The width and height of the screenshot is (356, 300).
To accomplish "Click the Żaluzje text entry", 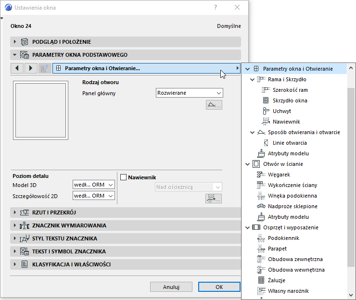I will pos(276,280).
